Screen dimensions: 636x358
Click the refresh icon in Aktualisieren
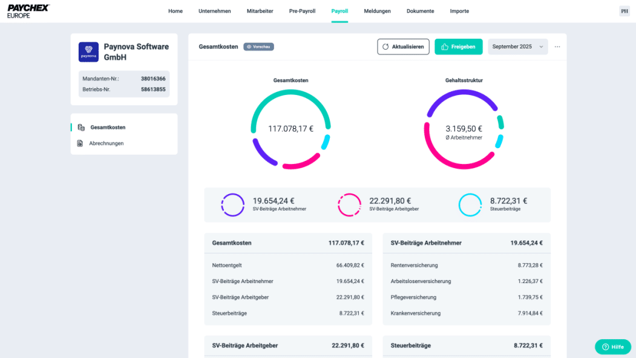(x=385, y=47)
